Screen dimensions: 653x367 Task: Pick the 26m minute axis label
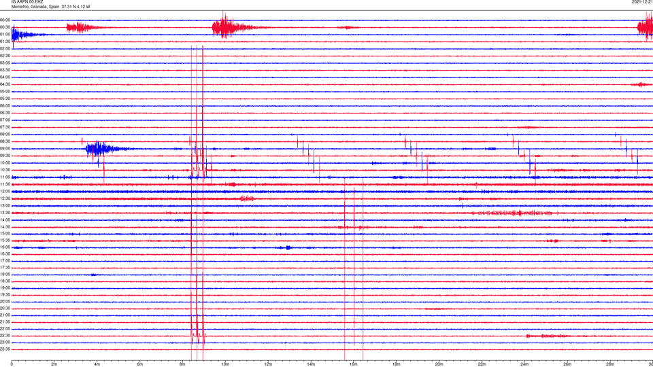(567, 364)
